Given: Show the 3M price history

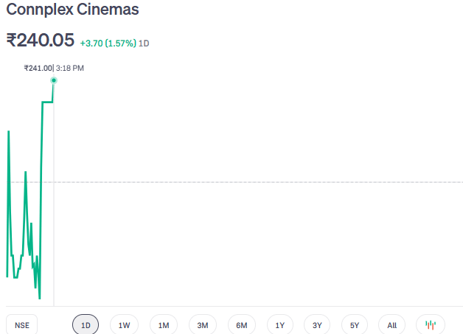Looking at the screenshot, I should click(x=203, y=325).
